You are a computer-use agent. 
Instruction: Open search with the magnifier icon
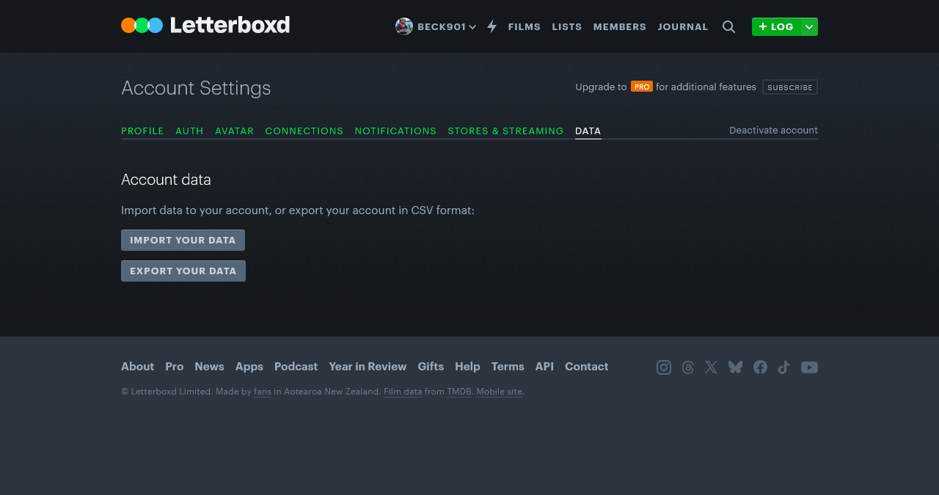pos(728,26)
